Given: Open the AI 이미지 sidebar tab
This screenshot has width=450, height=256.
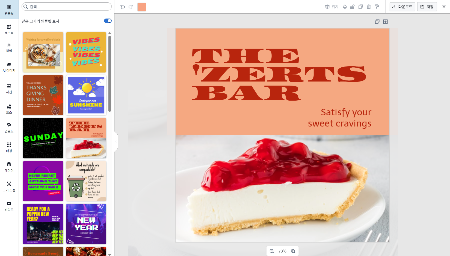Looking at the screenshot, I should point(9,67).
